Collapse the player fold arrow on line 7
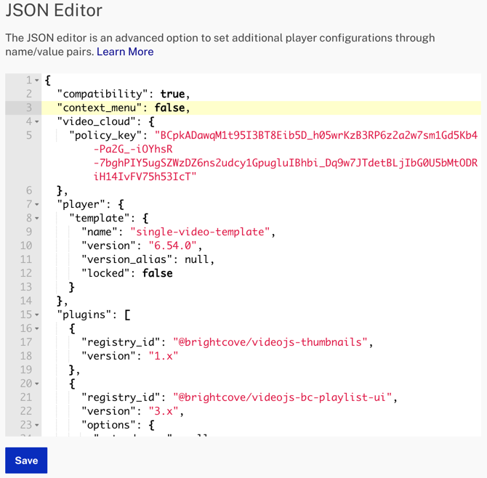487x478 pixels. 37,204
